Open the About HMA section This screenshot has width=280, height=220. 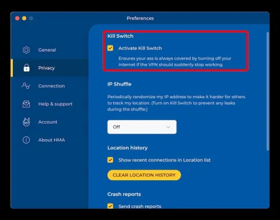(52, 140)
